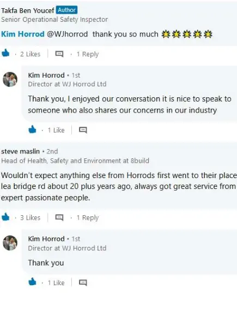View 3 Likes on steve maslin's comment

click(30, 217)
